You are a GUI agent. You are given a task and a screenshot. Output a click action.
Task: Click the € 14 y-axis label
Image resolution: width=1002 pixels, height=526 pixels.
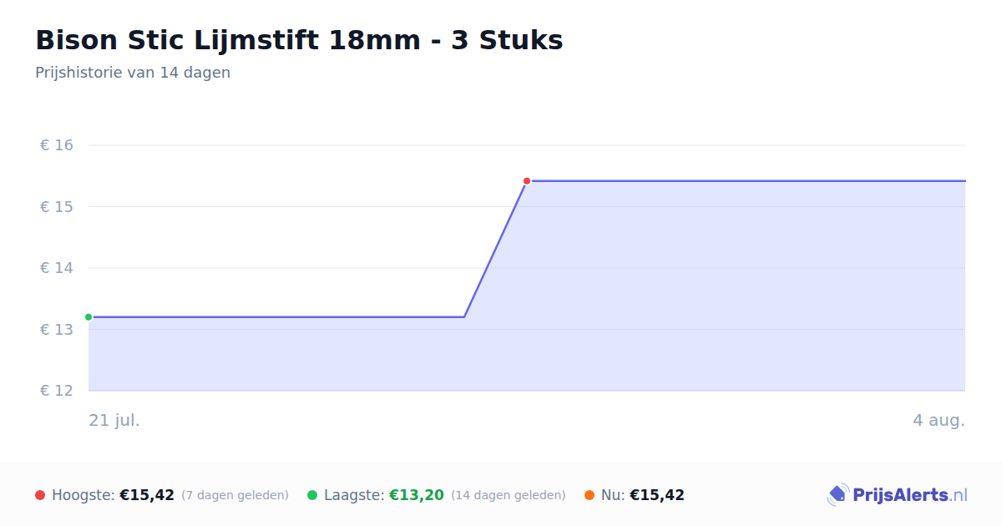(57, 268)
